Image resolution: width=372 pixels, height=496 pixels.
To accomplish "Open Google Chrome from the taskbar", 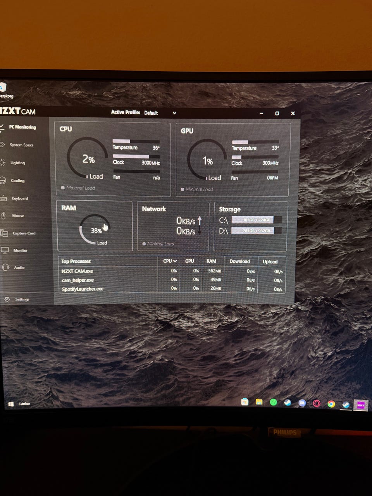I will pos(331,404).
